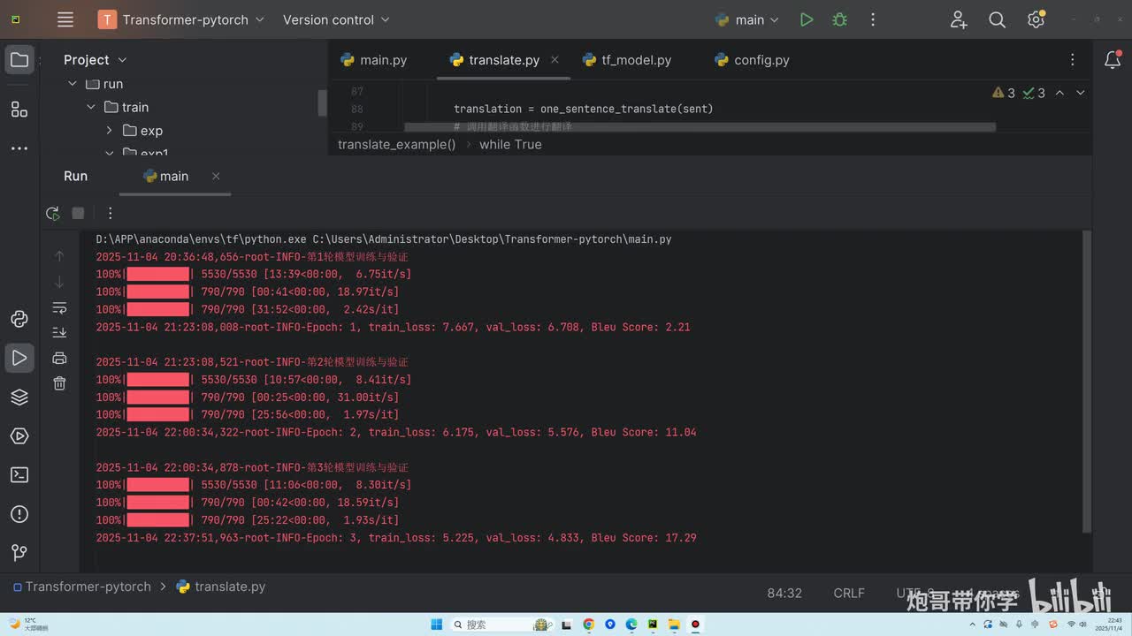The image size is (1132, 636).
Task: Click editor horizontal scrollbar
Action: point(700,127)
